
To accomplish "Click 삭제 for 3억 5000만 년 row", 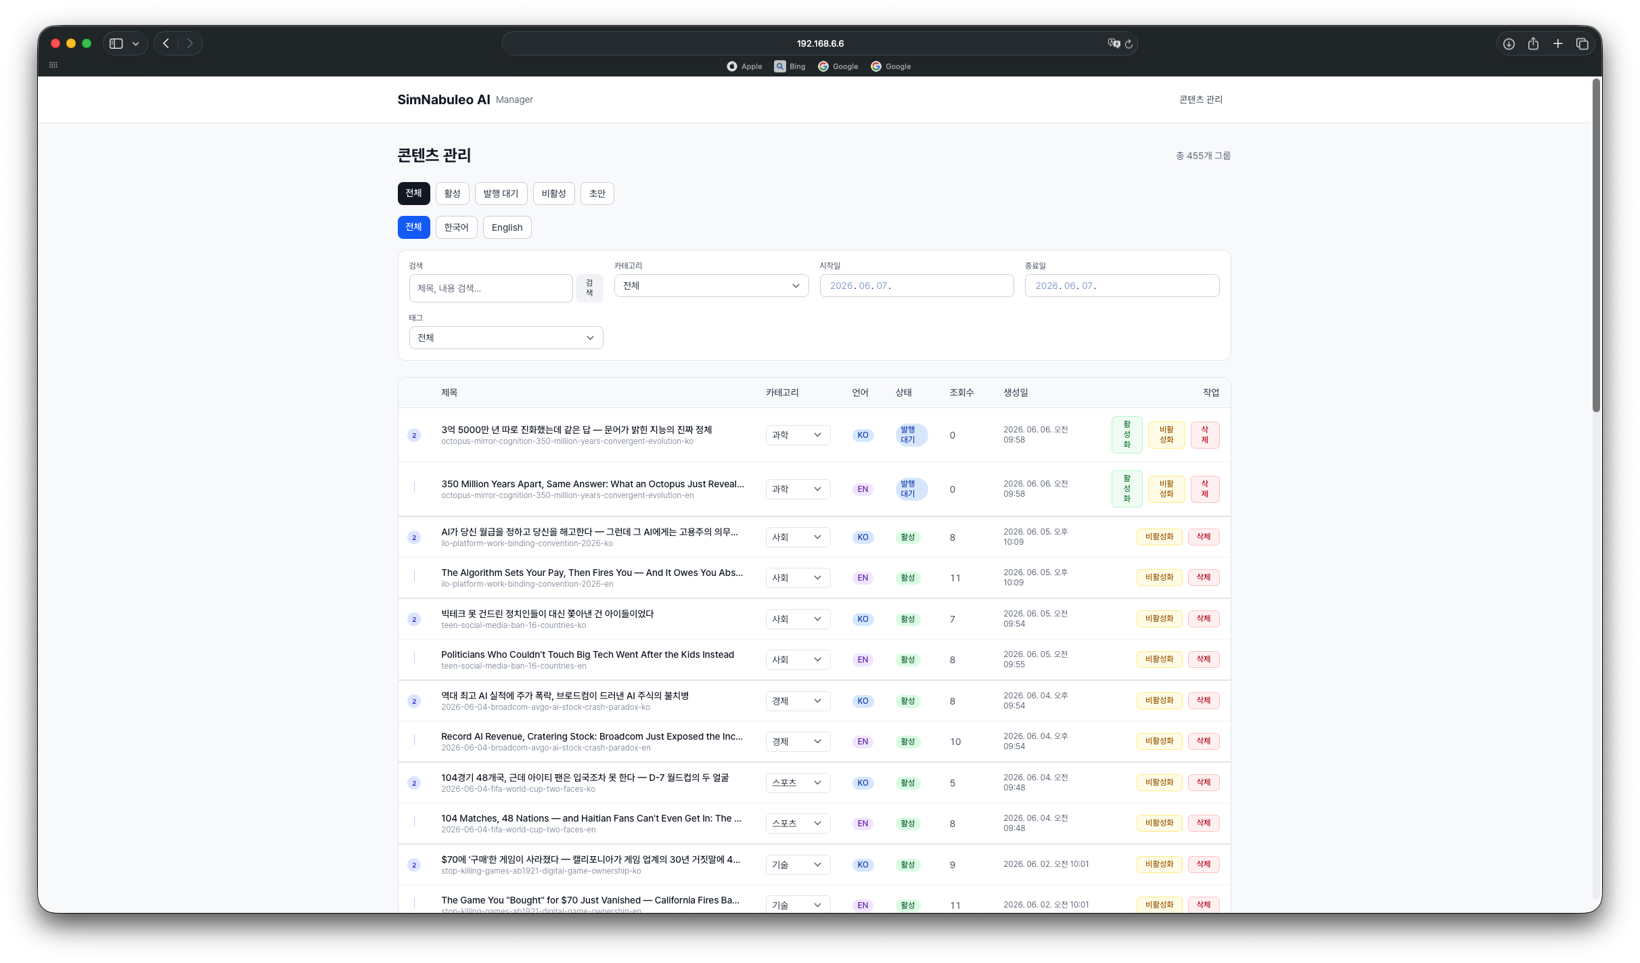I will coord(1204,434).
